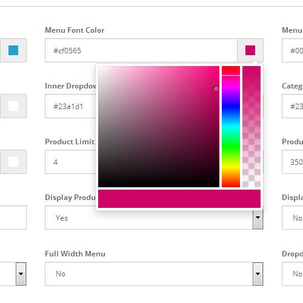Image resolution: width=303 pixels, height=303 pixels.
Task: Click the Product Limit field showing 4
Action: (x=70, y=162)
